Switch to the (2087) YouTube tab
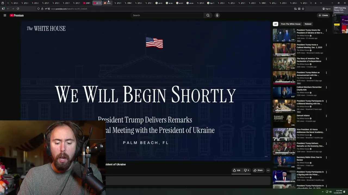Image resolution: width=348 pixels, height=195 pixels. pos(87,3)
